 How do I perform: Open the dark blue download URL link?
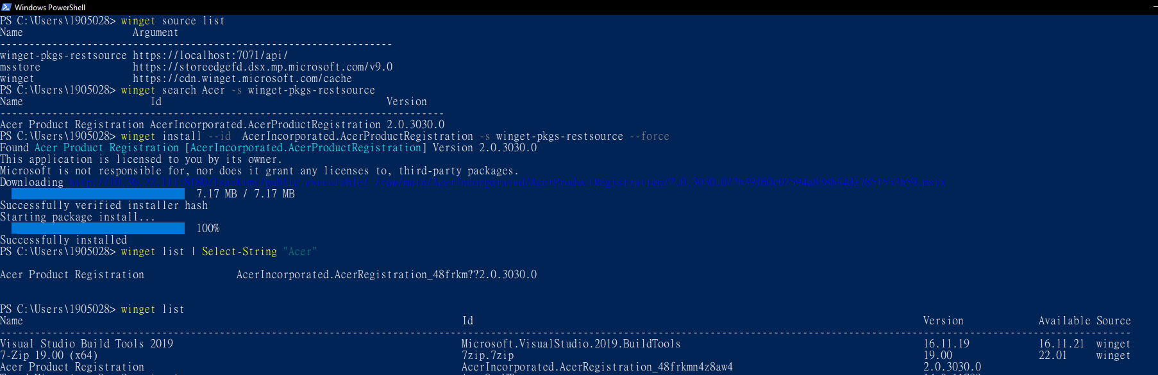[507, 183]
